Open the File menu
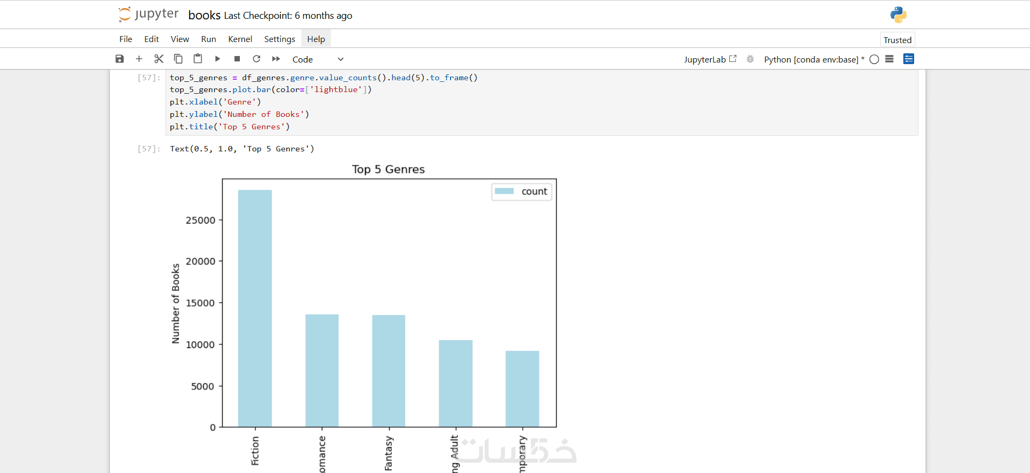This screenshot has height=473, width=1030. coord(126,39)
